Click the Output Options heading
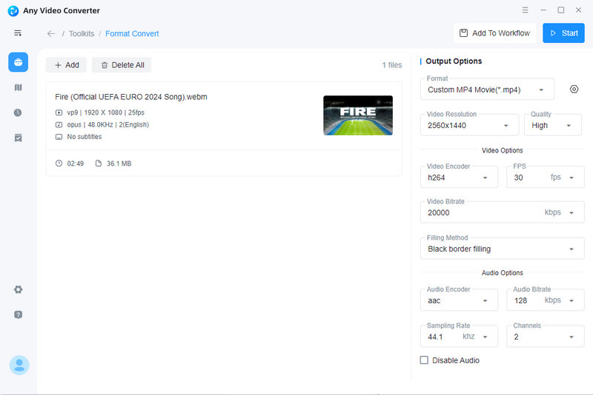This screenshot has height=395, width=593. (x=454, y=61)
